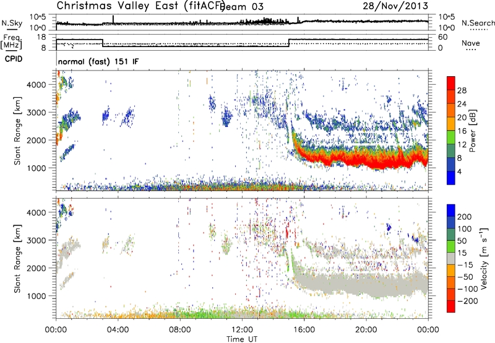Click the '12:00' time axis label
The width and height of the screenshot is (495, 343).
point(242,330)
